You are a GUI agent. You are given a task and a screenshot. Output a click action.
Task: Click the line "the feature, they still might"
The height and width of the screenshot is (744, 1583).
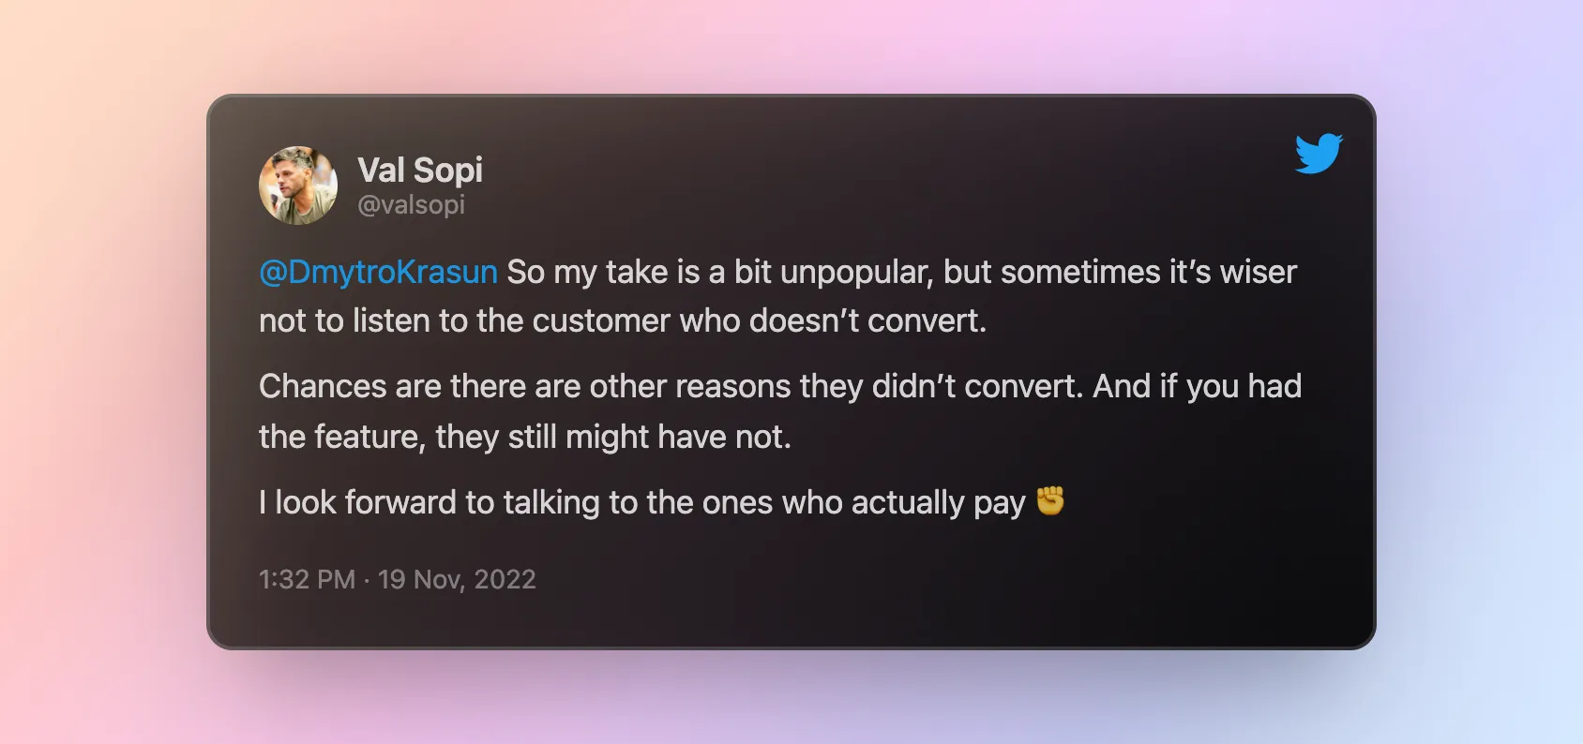click(x=525, y=437)
